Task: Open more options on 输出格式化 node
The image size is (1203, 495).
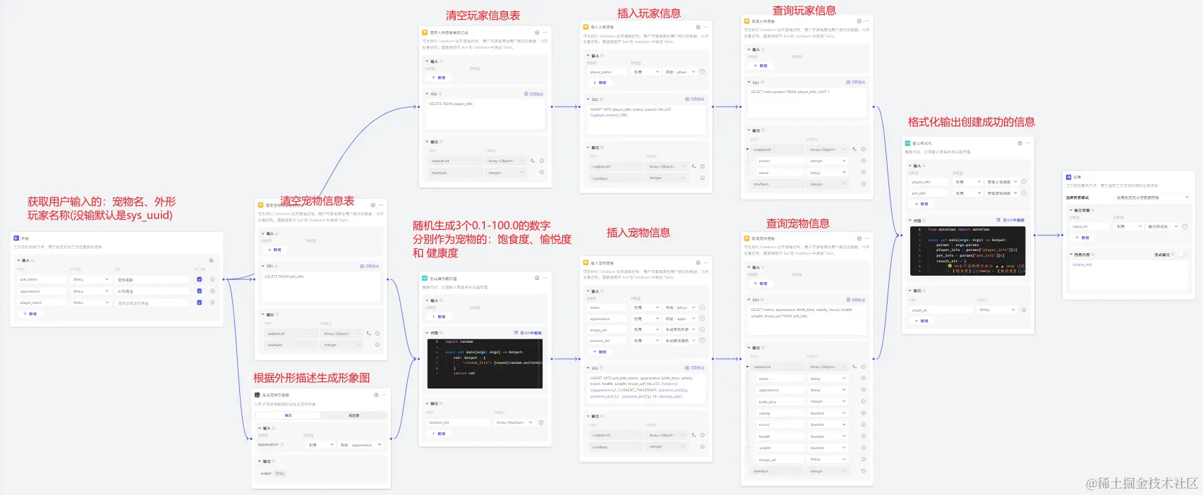Action: [1027, 143]
